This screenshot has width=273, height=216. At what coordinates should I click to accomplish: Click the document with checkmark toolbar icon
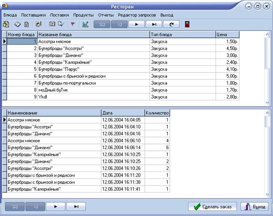(61, 24)
